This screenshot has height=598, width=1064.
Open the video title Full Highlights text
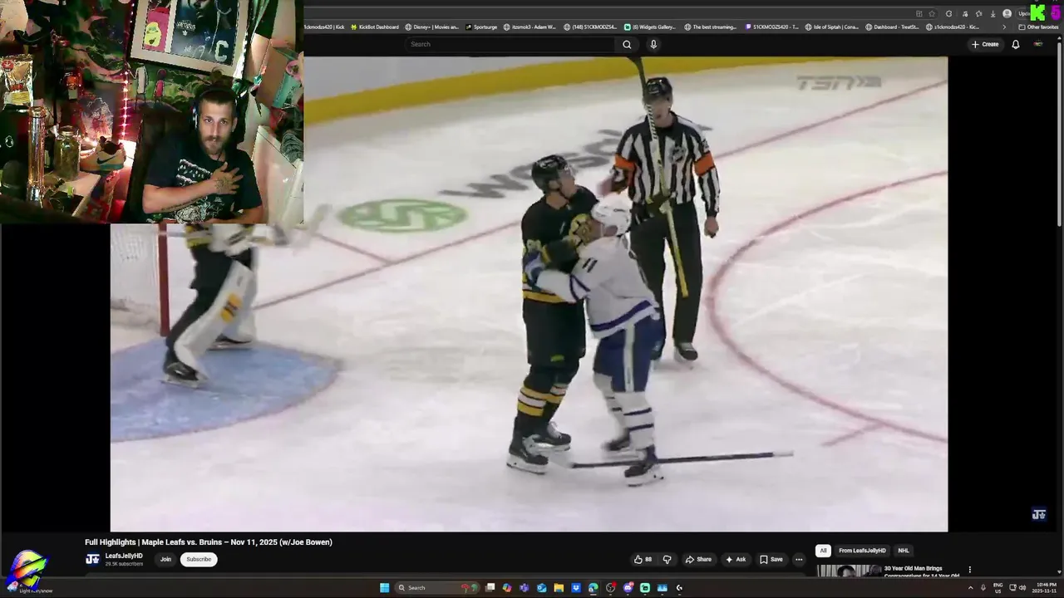[x=209, y=542]
